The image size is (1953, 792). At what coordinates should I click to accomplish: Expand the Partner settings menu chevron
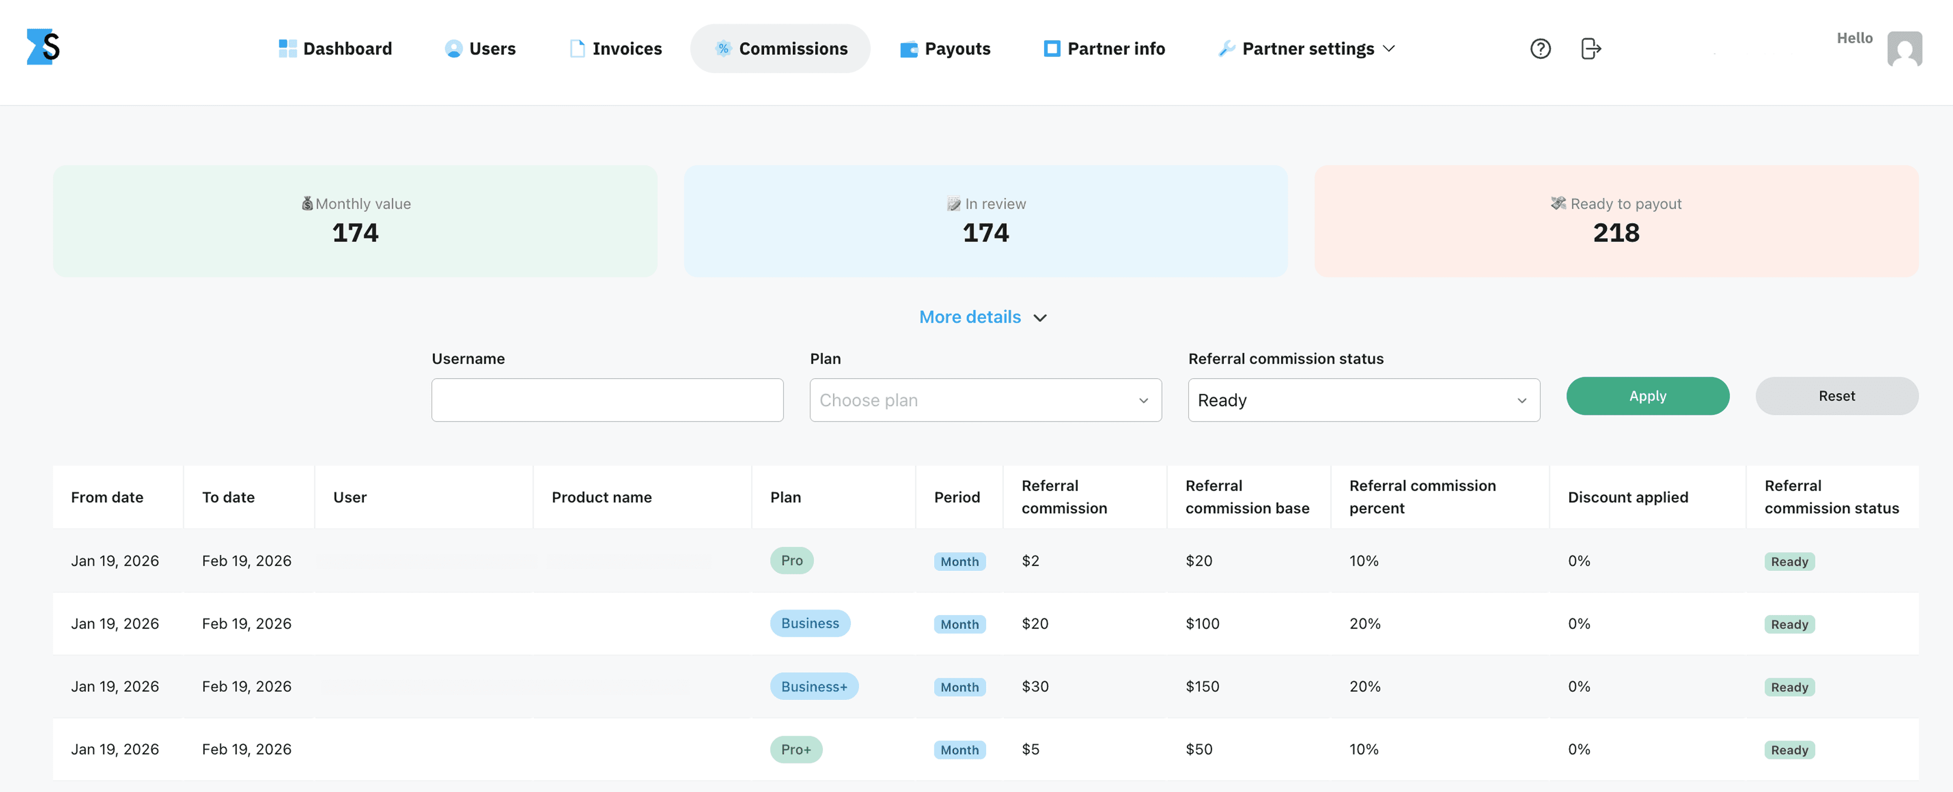1389,48
